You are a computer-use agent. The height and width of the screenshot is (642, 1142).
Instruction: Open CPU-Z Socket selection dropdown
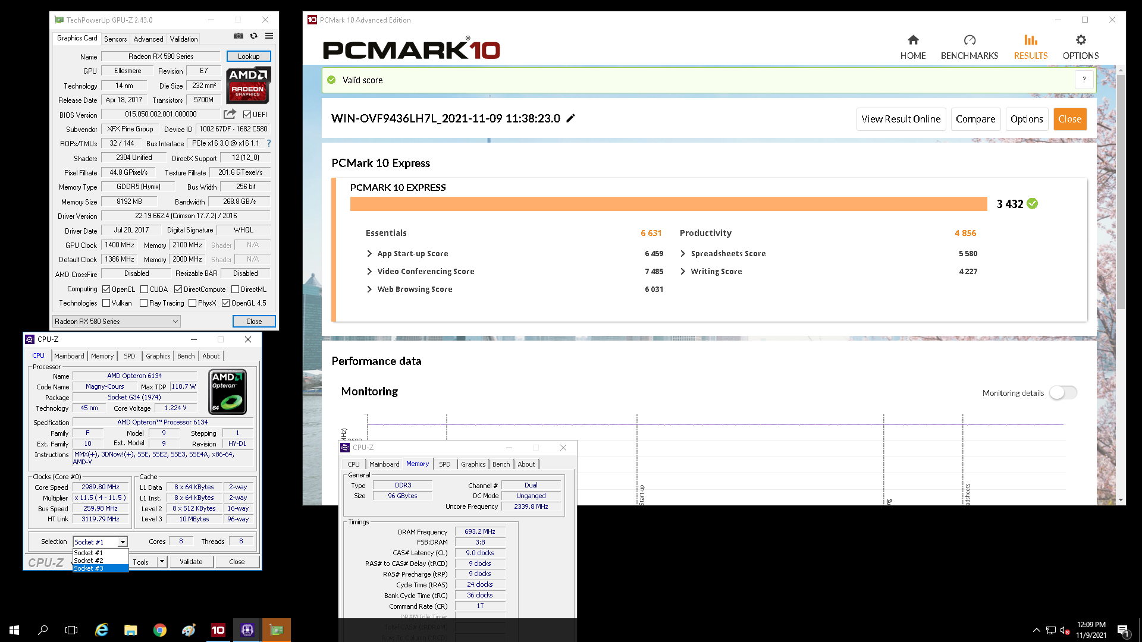click(123, 542)
